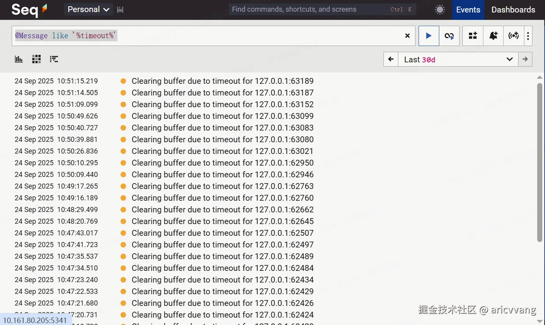Switch to the list tree view
The height and width of the screenshot is (325, 545).
coord(54,59)
